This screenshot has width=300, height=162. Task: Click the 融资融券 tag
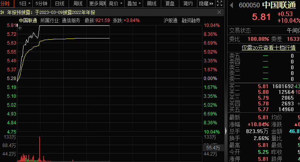(191, 21)
